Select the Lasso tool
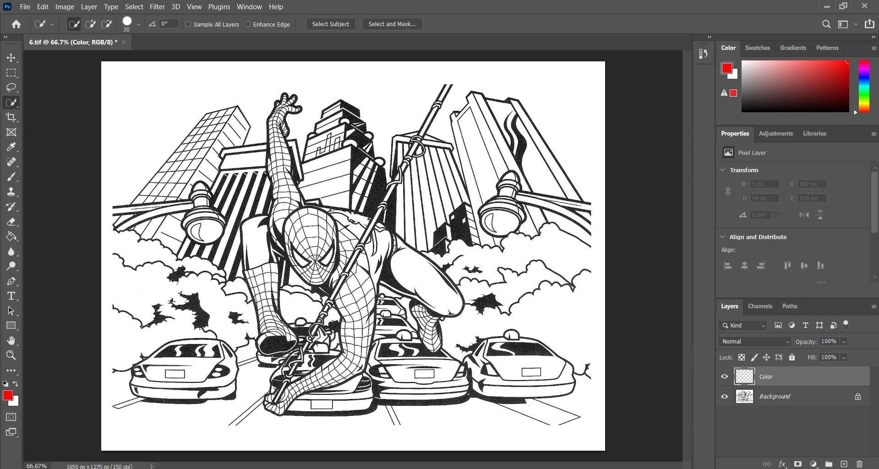This screenshot has width=879, height=469. click(11, 87)
